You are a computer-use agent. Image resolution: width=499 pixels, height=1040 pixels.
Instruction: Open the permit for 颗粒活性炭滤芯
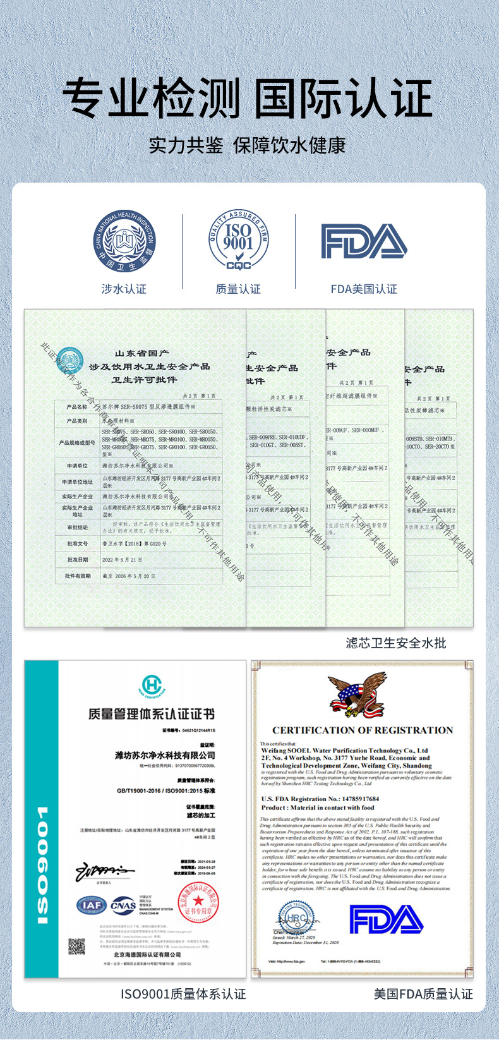[286, 468]
